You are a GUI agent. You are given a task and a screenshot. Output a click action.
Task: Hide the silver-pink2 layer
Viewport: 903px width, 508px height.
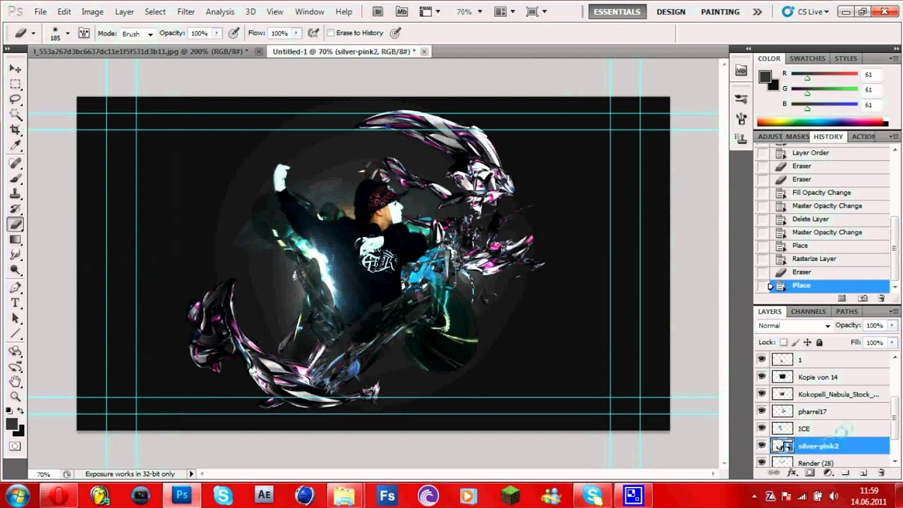pyautogui.click(x=762, y=446)
